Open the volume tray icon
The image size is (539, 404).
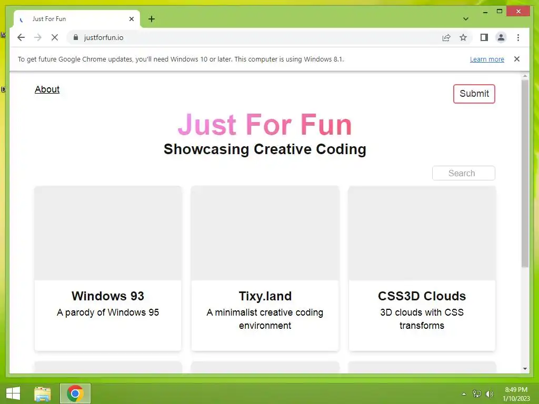pos(489,393)
